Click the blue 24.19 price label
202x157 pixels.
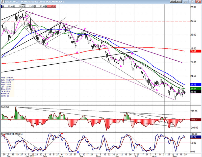pyautogui.click(x=196, y=85)
